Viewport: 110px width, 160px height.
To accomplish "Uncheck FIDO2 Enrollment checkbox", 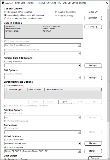I will click(x=5, y=140).
